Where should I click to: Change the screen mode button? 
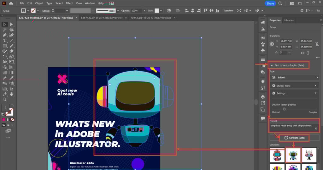point(8,131)
